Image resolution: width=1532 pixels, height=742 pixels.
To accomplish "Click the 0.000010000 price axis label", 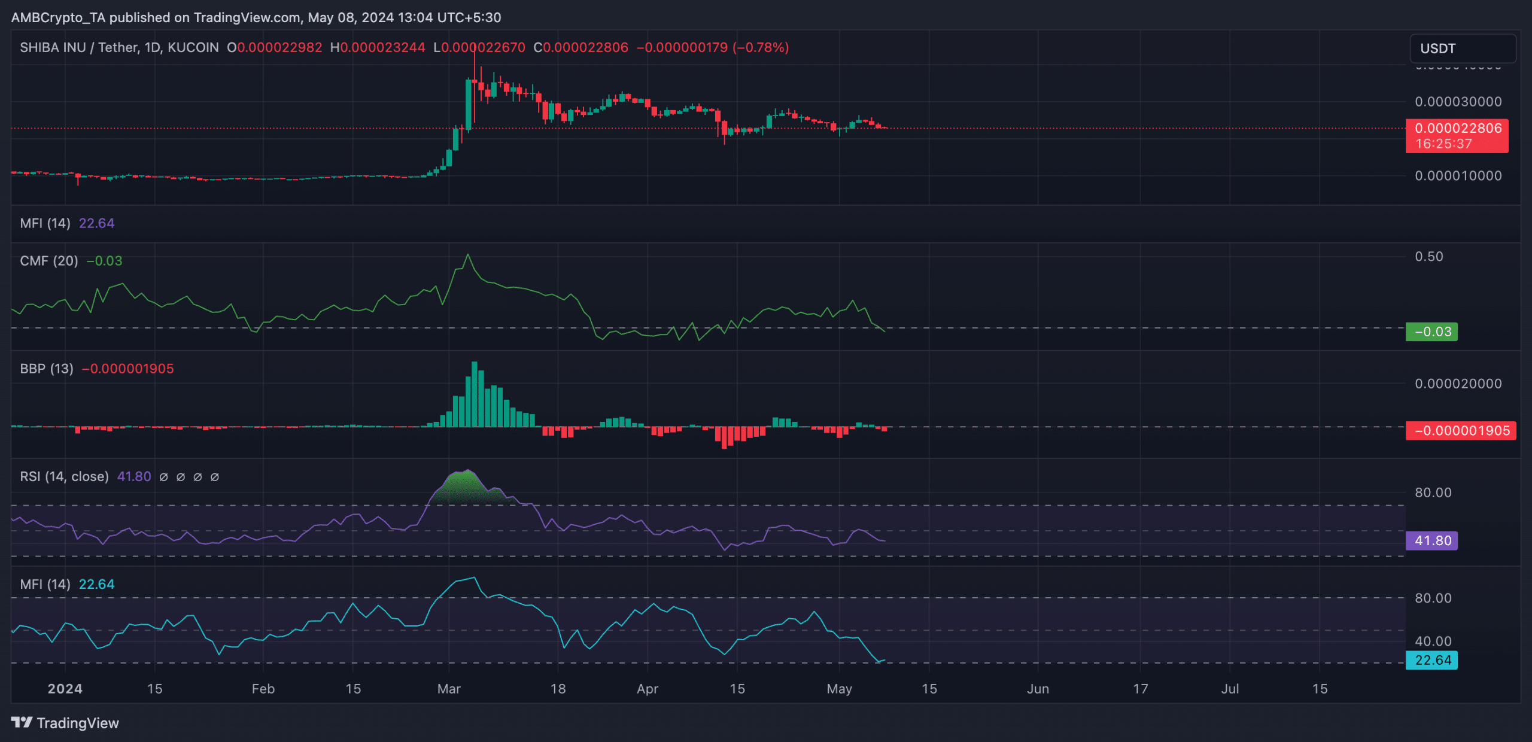I will (x=1458, y=176).
